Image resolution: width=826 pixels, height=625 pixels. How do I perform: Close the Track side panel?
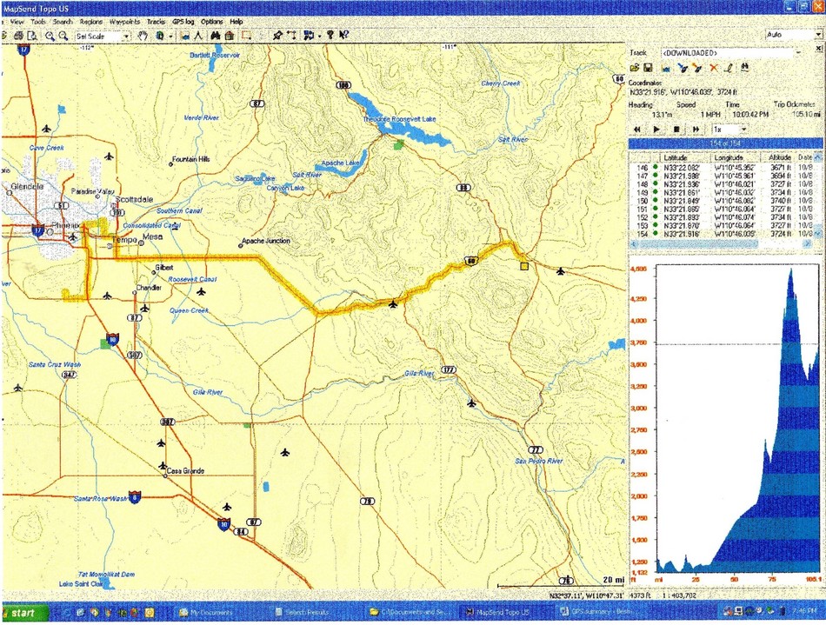(819, 48)
